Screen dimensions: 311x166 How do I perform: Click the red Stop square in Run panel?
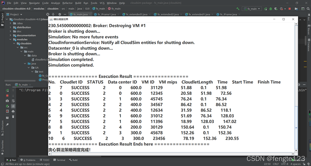(7, 96)
